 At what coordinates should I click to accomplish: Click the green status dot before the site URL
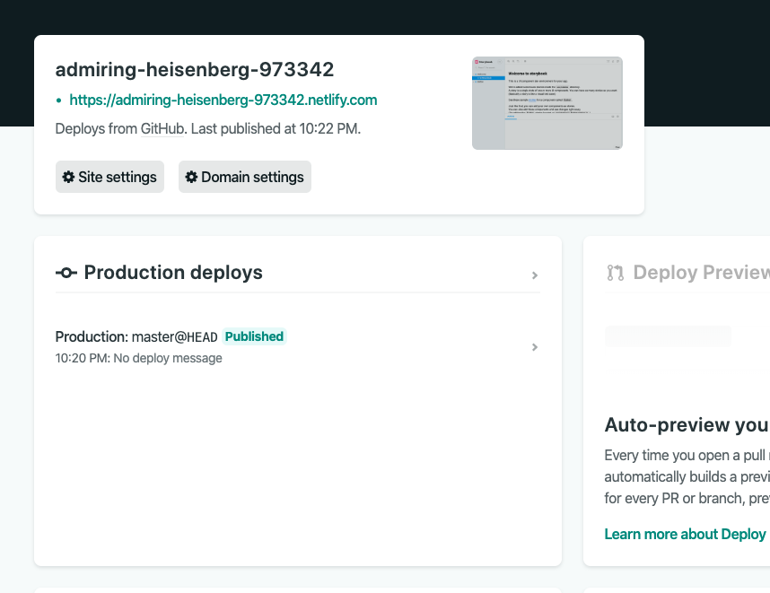(x=59, y=100)
